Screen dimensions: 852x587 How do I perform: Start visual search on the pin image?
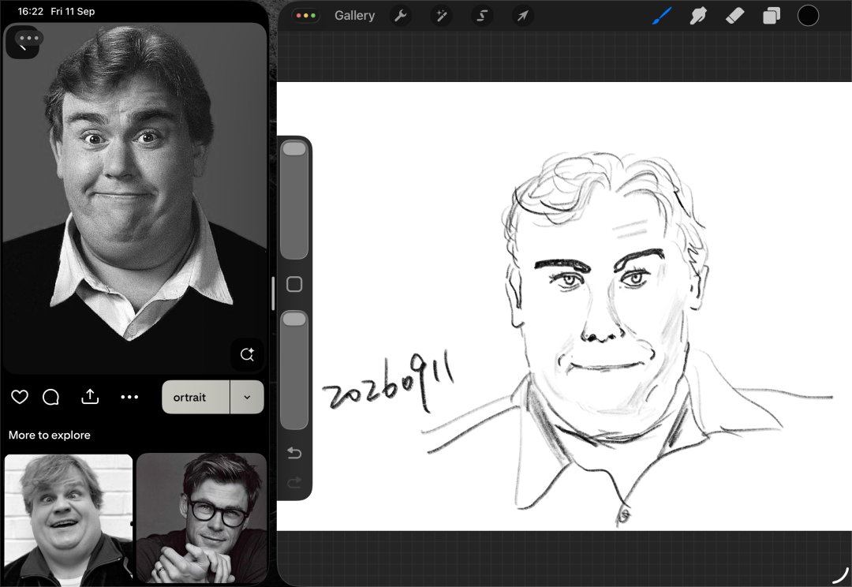(x=247, y=354)
